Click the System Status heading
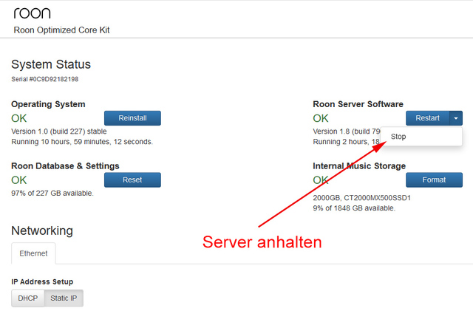Image resolution: width=473 pixels, height=311 pixels. pyautogui.click(x=51, y=64)
